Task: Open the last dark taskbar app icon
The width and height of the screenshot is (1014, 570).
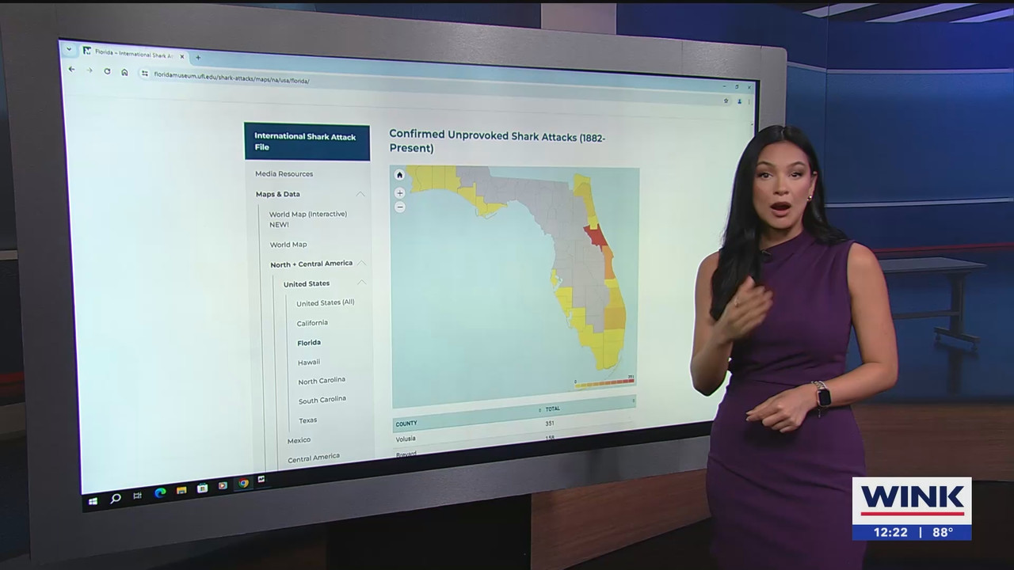Action: tap(261, 480)
